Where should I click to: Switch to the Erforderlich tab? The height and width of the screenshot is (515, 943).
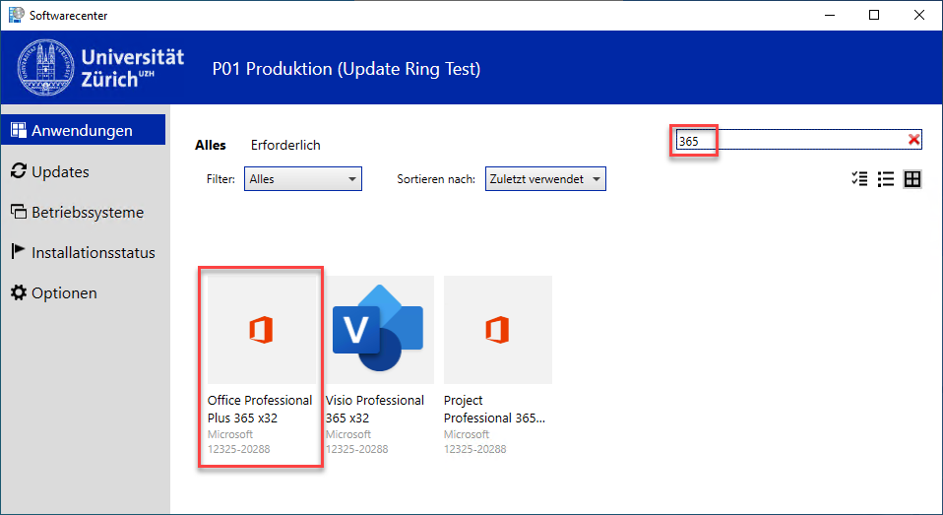[285, 145]
